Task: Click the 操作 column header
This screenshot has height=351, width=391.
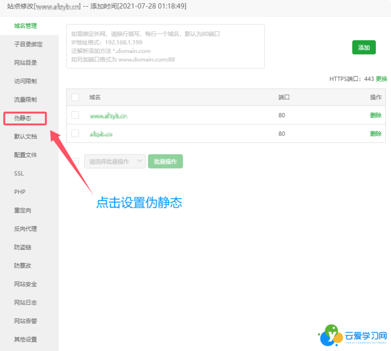Action: (375, 97)
